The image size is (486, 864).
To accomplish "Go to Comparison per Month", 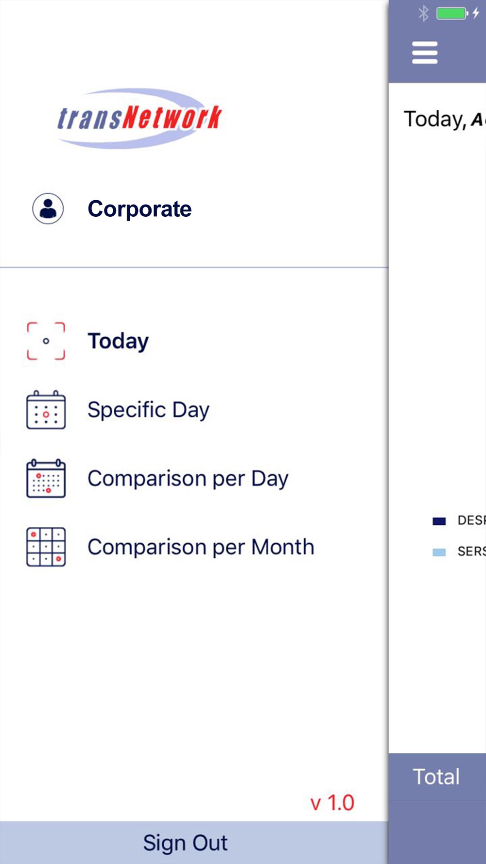I will pyautogui.click(x=201, y=547).
